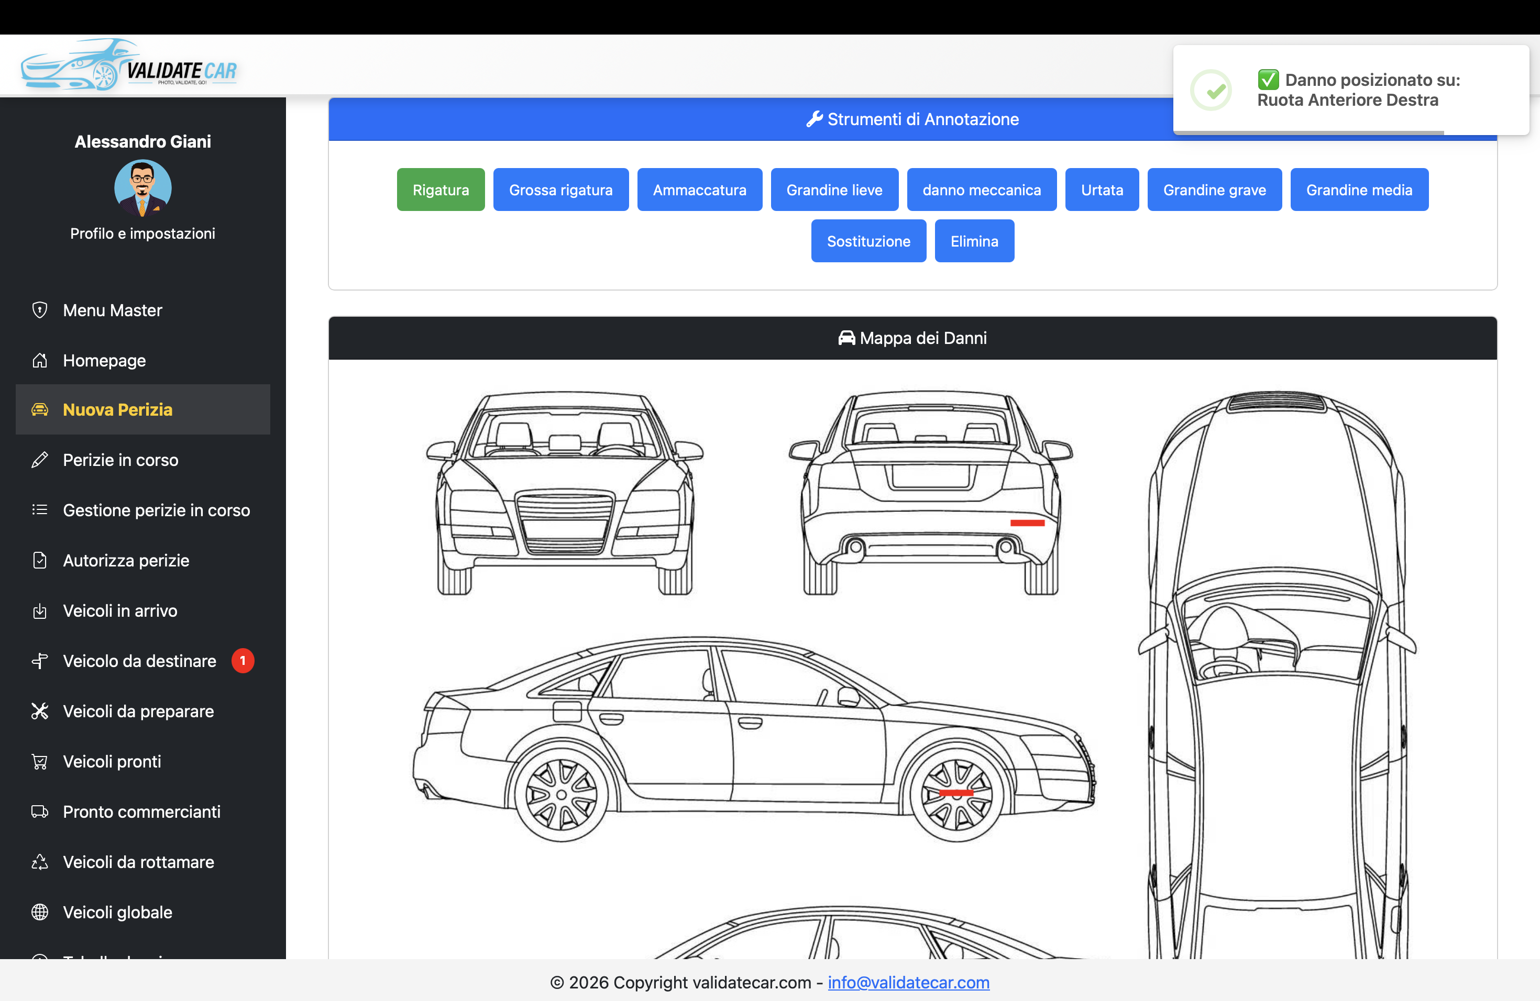Click the Sostituzione button
The width and height of the screenshot is (1540, 1001).
tap(868, 240)
